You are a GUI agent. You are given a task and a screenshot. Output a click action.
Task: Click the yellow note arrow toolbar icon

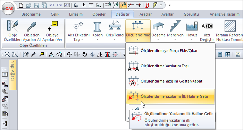pyautogui.click(x=41, y=54)
